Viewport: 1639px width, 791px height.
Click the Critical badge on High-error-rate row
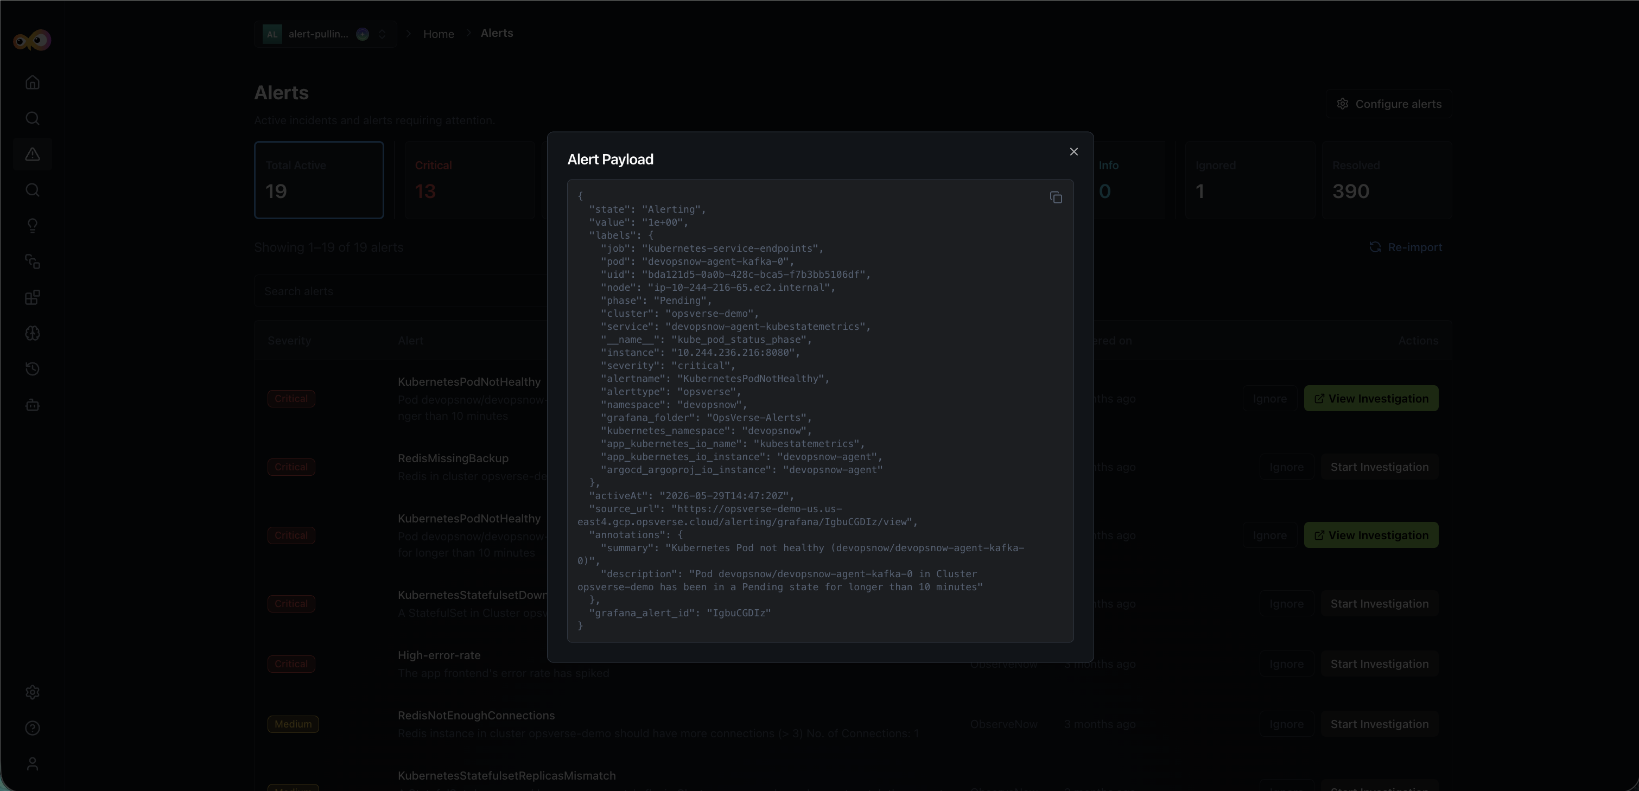click(x=291, y=664)
